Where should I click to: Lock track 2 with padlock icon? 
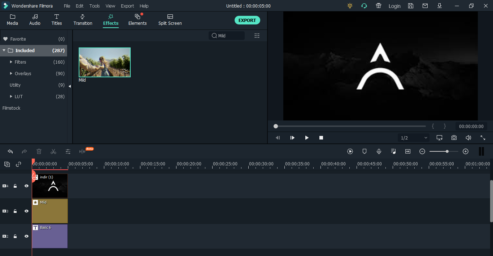tap(15, 236)
